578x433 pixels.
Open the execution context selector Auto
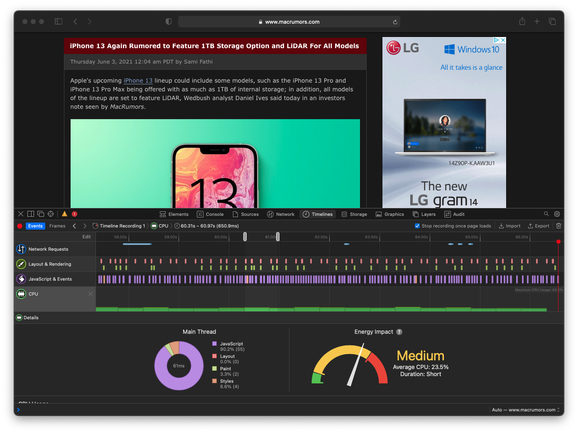coord(526,410)
